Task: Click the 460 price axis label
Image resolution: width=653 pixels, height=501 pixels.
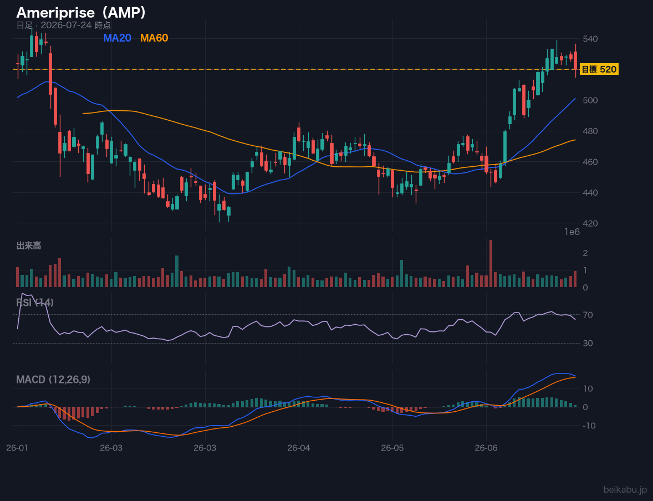Action: coord(590,162)
